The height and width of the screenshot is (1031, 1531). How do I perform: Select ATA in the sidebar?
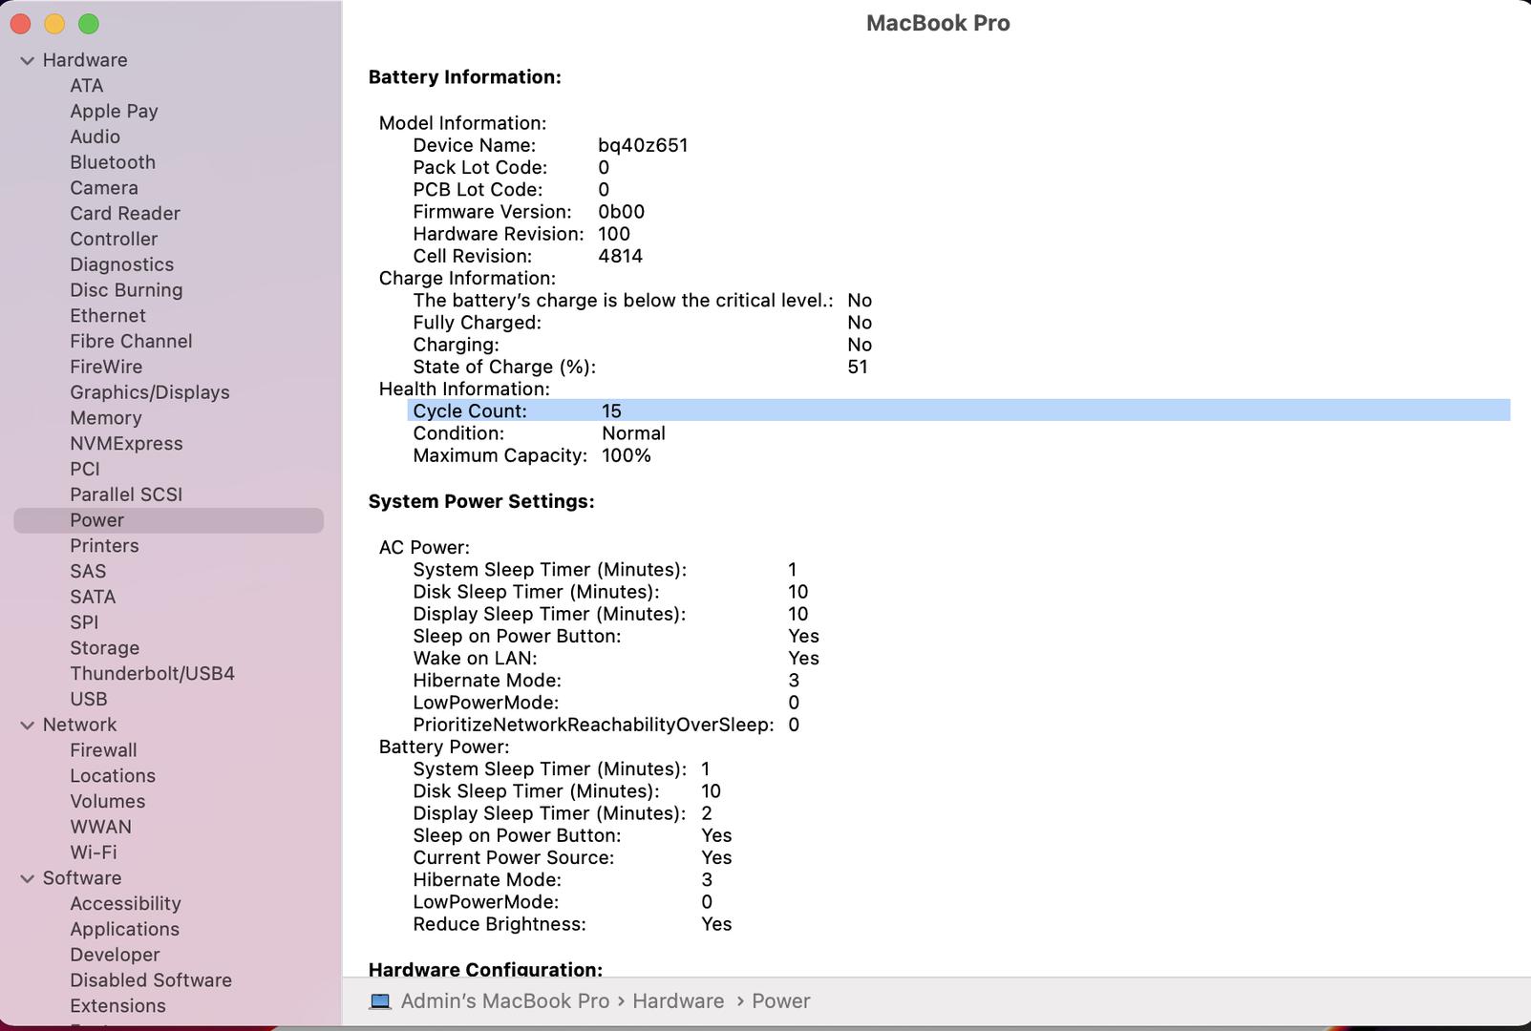coord(87,86)
